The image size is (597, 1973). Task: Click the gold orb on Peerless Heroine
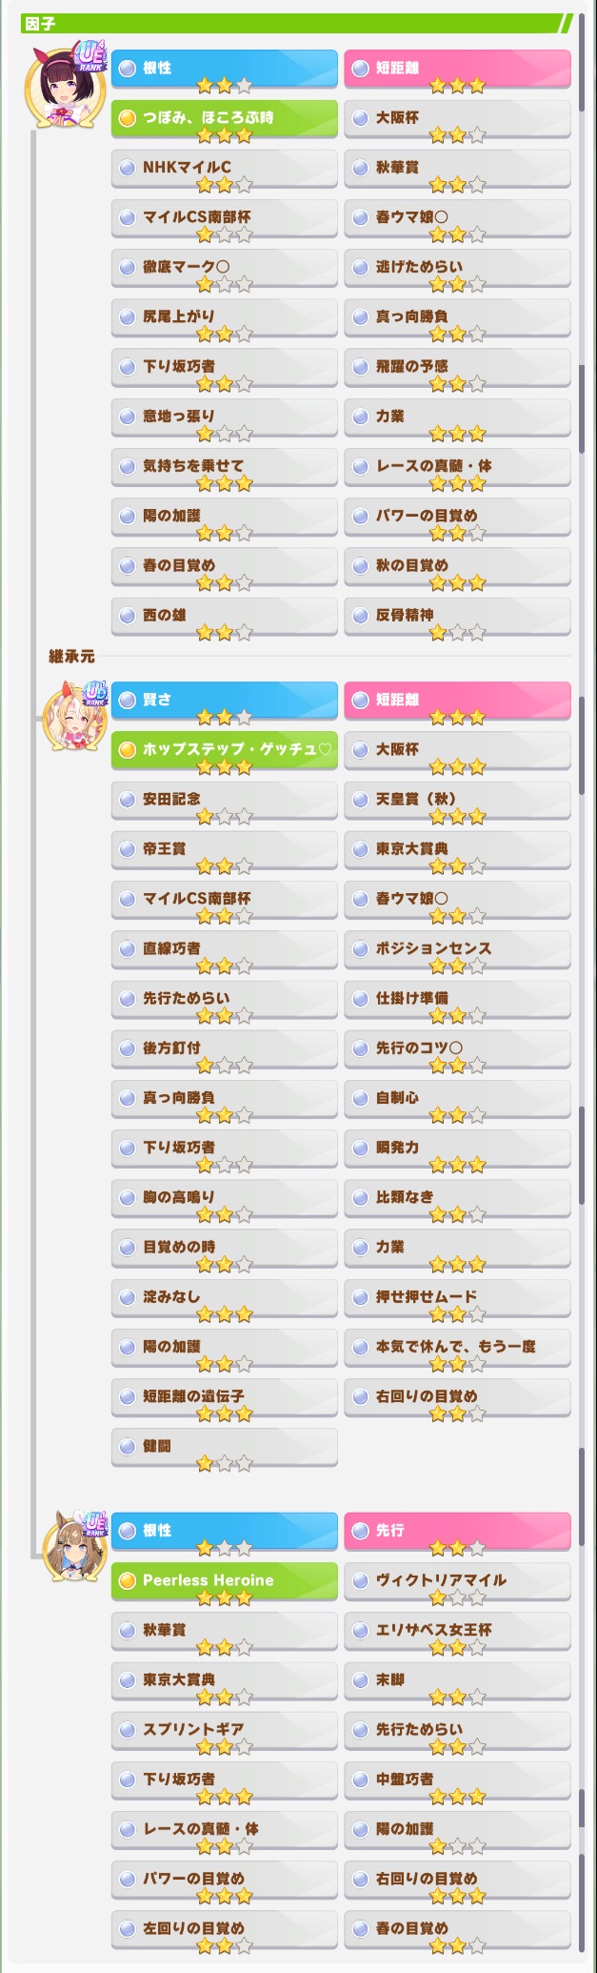point(127,1581)
